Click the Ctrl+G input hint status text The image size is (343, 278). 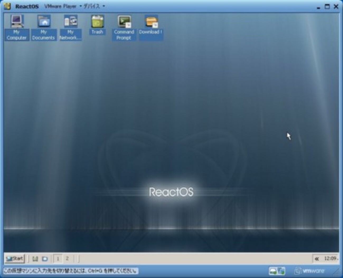click(71, 271)
